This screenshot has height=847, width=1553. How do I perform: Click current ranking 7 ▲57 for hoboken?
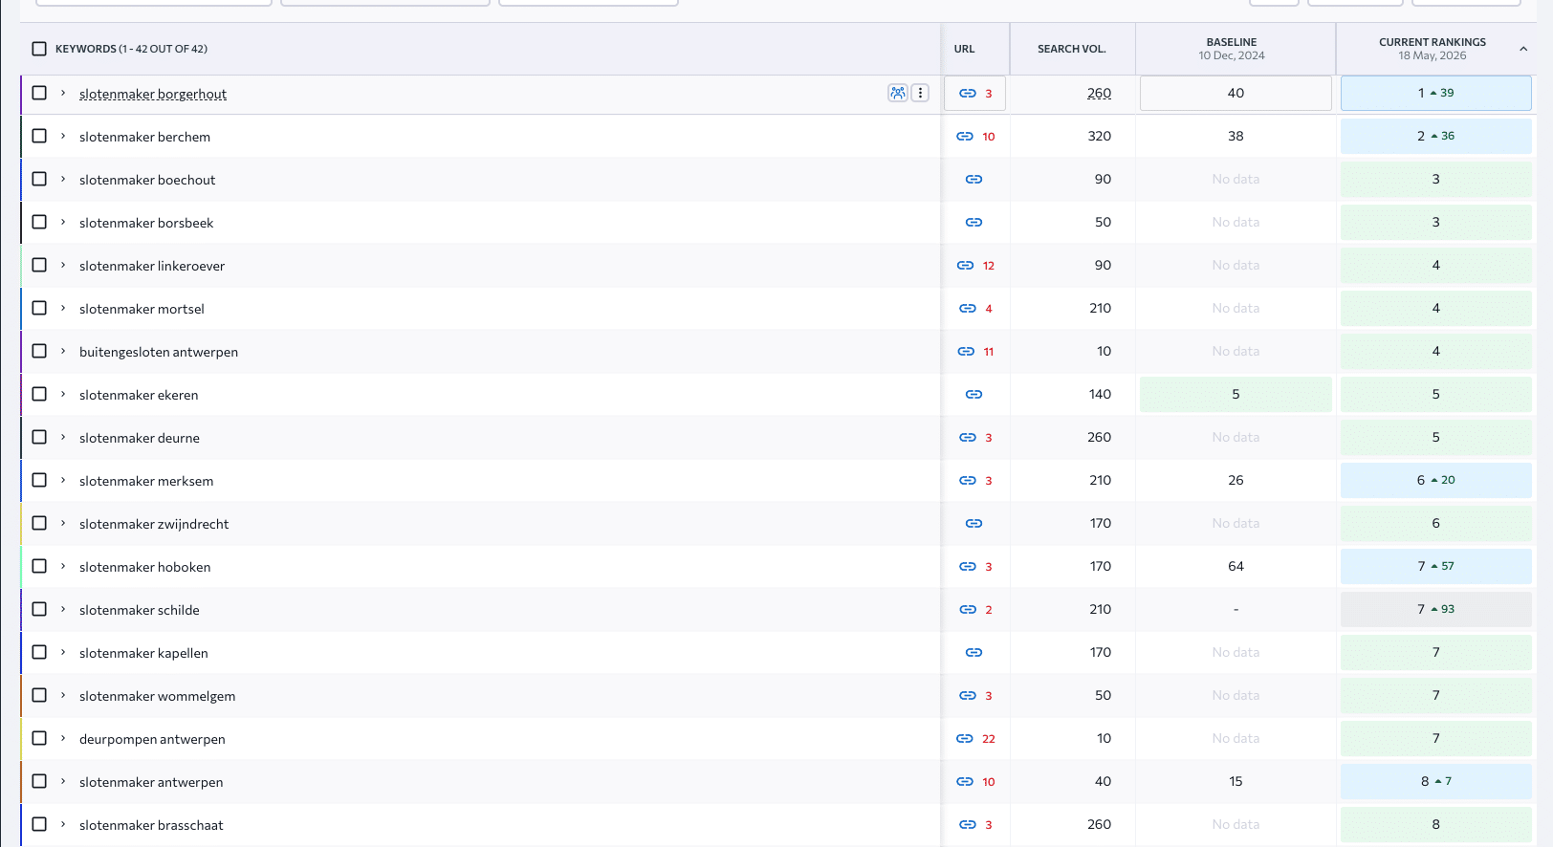[1435, 566]
